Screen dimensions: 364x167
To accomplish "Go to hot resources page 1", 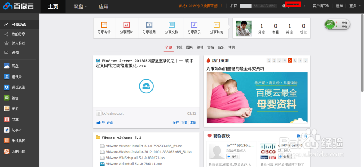I will [x=269, y=60].
